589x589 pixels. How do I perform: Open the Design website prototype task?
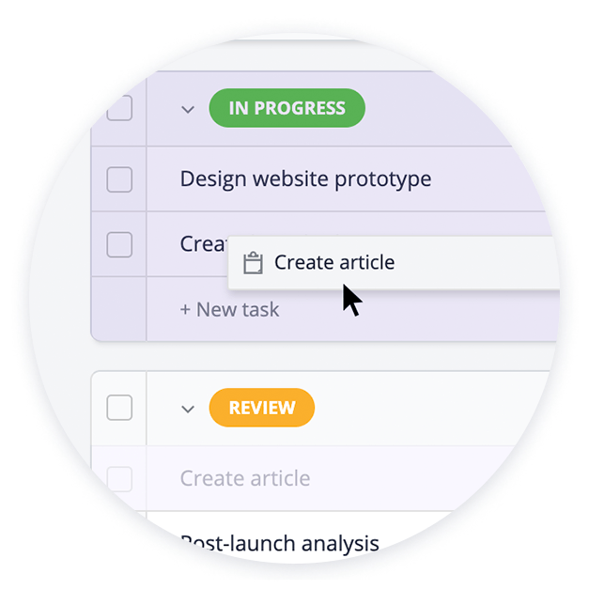coord(305,178)
